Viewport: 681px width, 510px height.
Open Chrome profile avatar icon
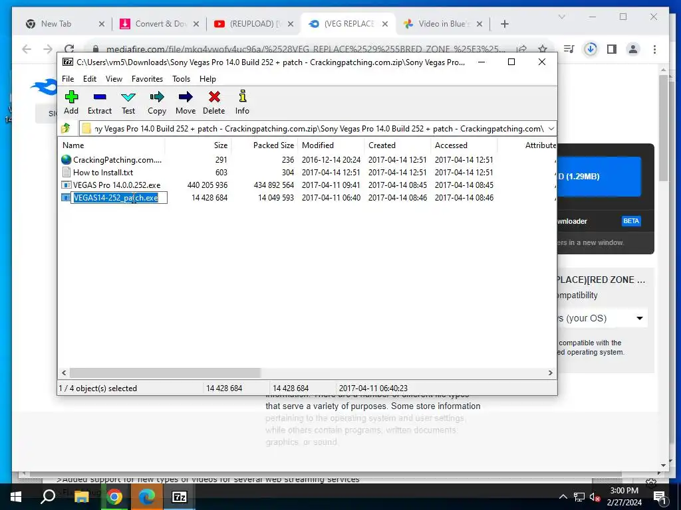[x=633, y=49]
